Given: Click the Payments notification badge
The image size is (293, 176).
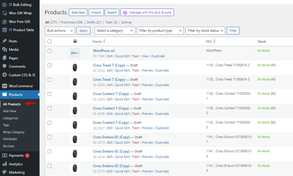Looking at the screenshot, I should point(27,156).
